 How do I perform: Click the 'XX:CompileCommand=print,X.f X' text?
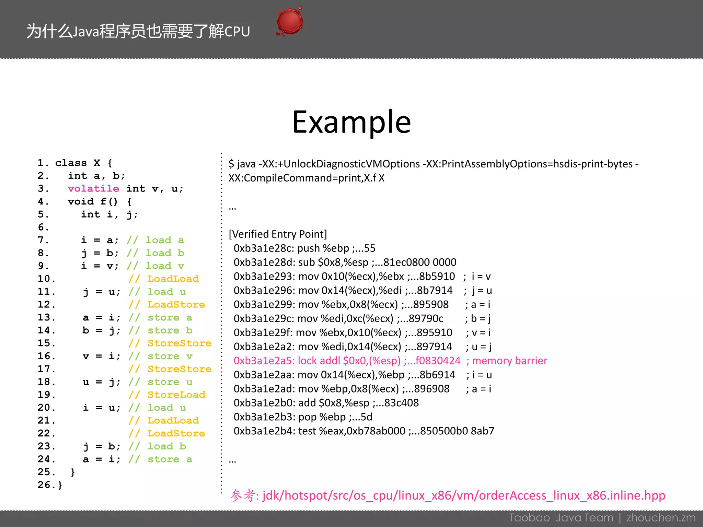pos(307,178)
